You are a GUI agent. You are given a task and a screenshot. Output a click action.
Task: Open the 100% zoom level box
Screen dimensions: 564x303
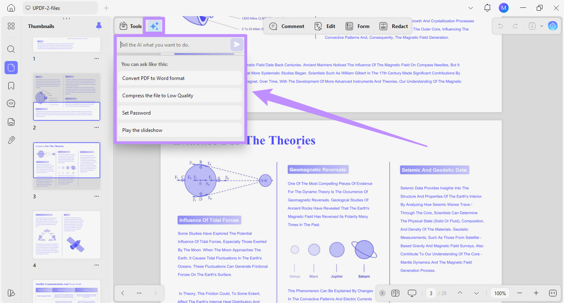(500, 293)
